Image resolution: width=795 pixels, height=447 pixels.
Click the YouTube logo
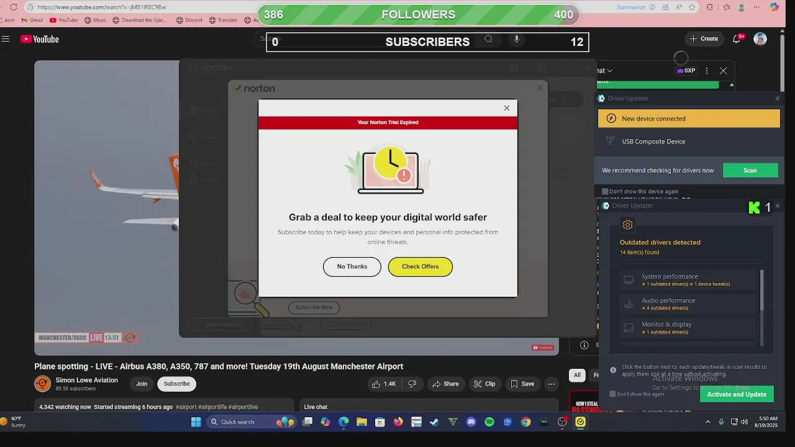[39, 39]
